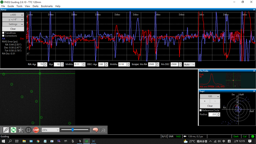Start looping exposures with the green arrows
This screenshot has height=144, width=256.
point(14,130)
